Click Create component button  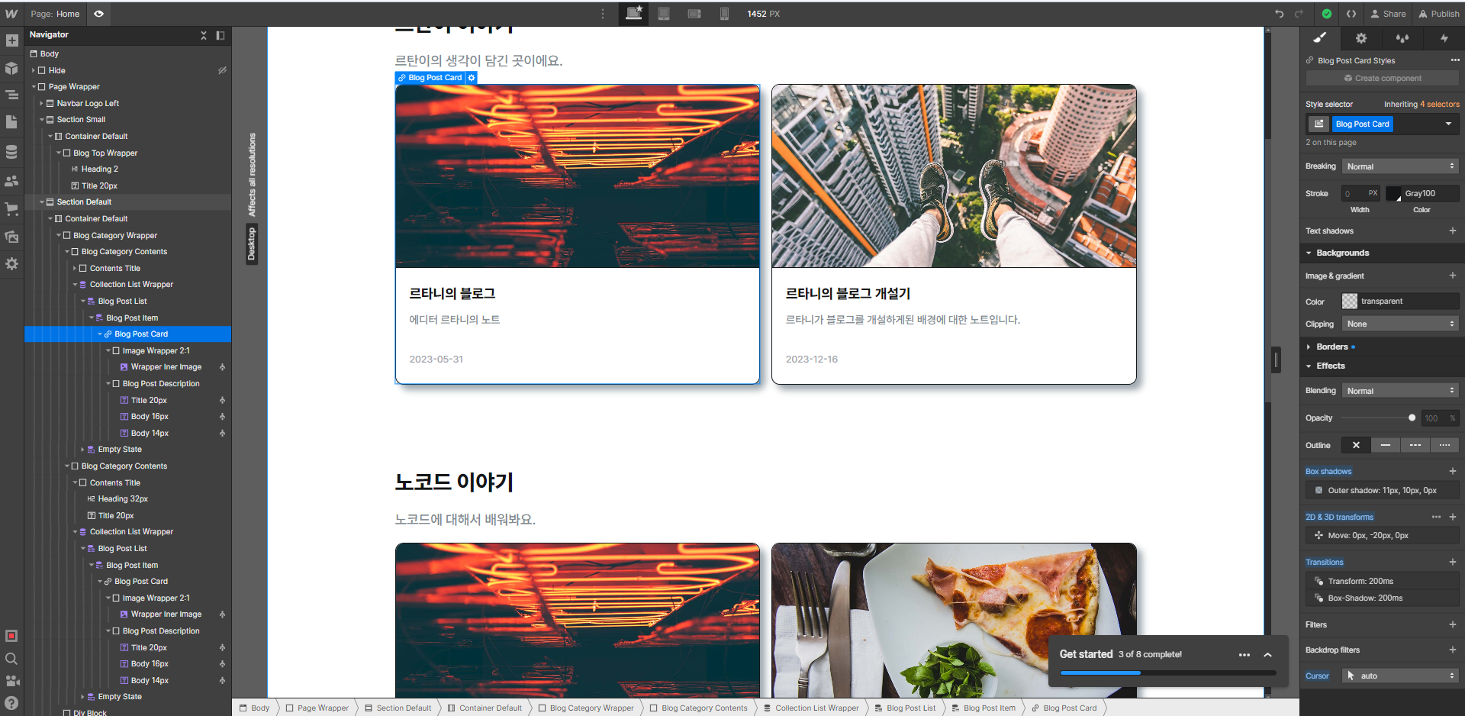[x=1382, y=78]
